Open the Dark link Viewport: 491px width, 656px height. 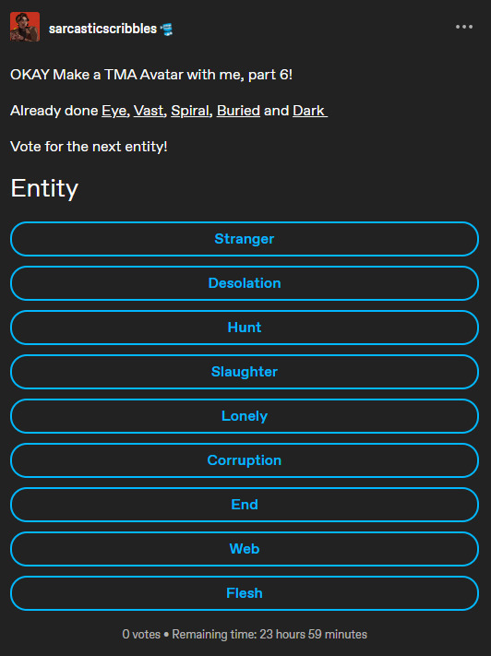tap(310, 111)
